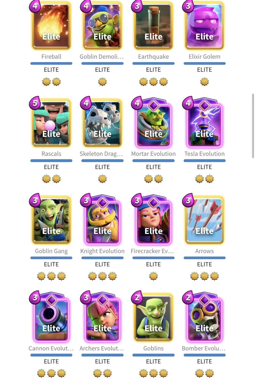Viewport: 256px width, 383px height.
Task: Click the Elixir Golem name label
Action: point(205,57)
